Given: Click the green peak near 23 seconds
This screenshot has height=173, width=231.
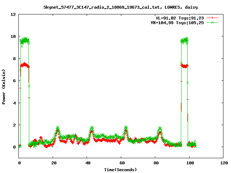Looking at the screenshot, I should click(x=58, y=128).
